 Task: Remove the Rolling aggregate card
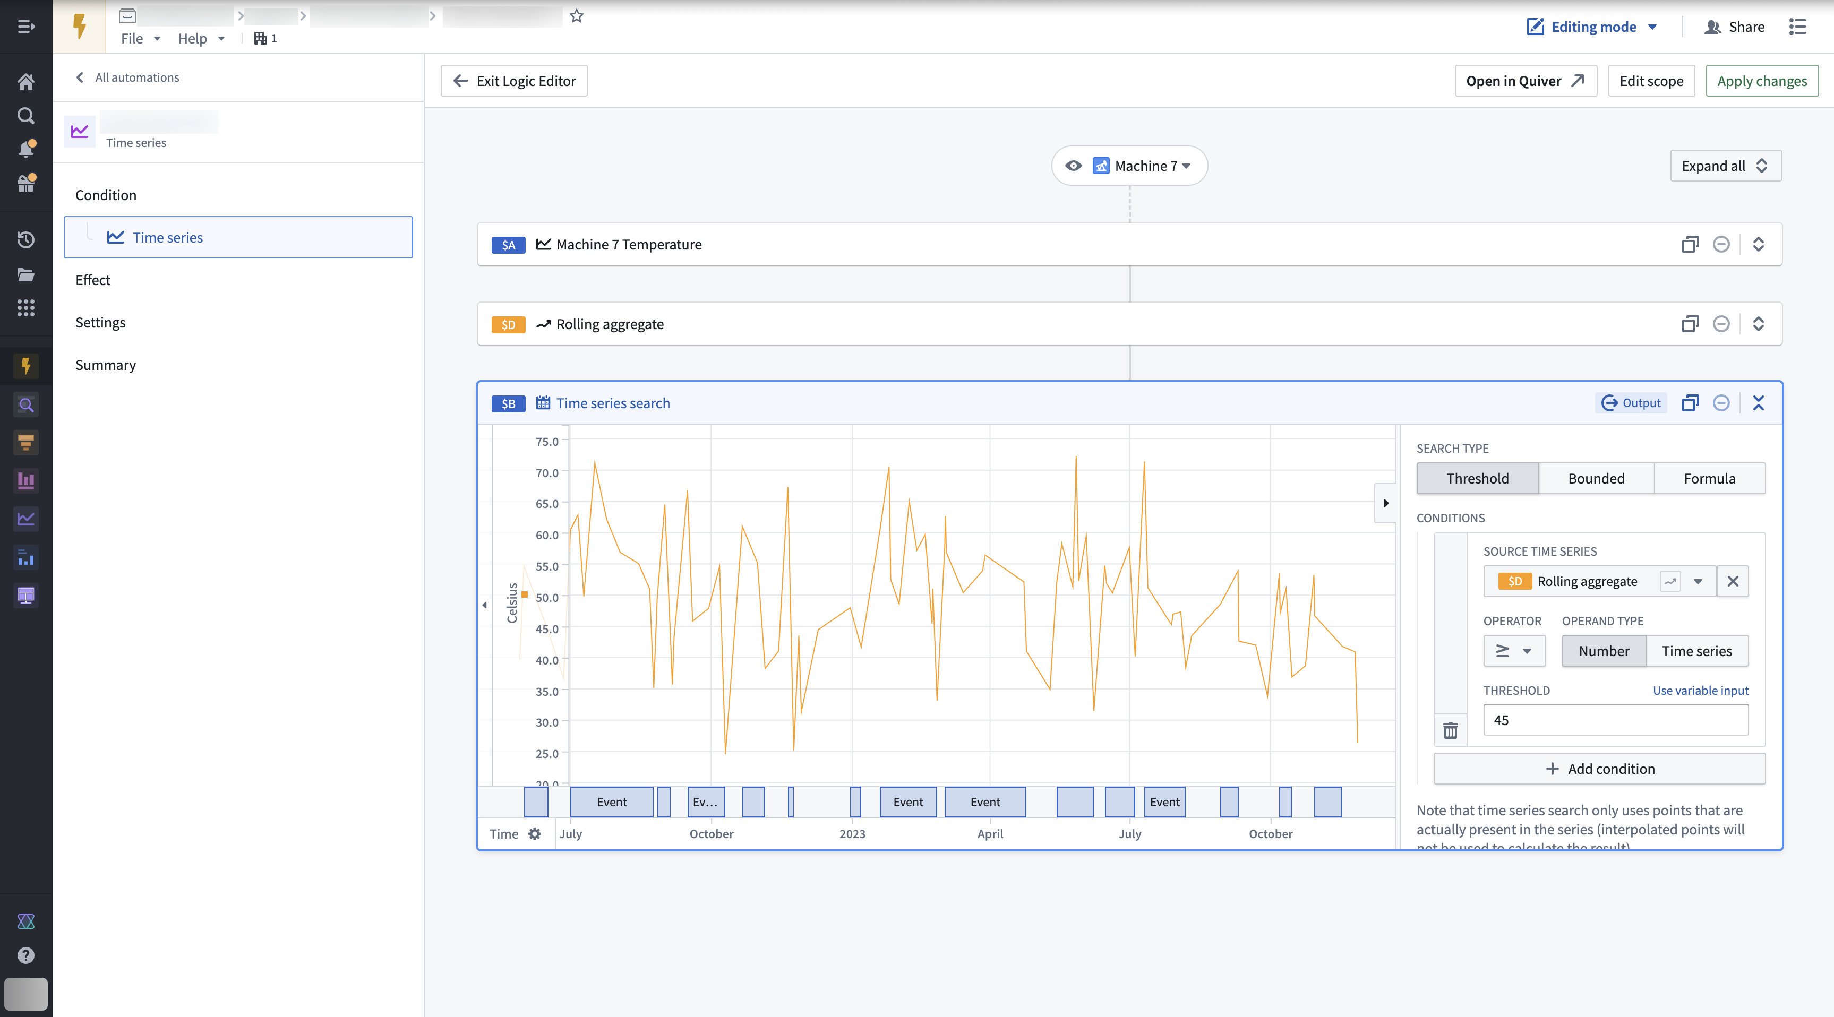[x=1721, y=324]
